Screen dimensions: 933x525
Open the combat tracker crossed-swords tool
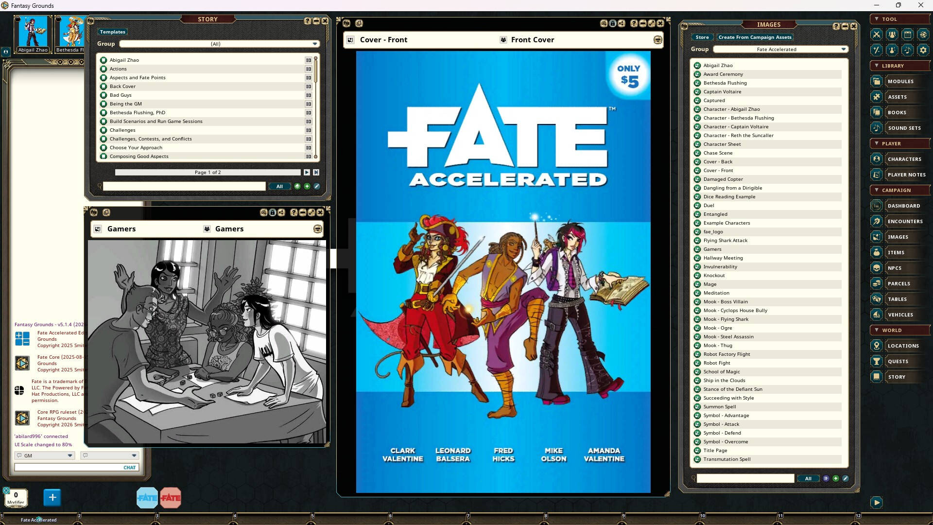[x=876, y=35]
